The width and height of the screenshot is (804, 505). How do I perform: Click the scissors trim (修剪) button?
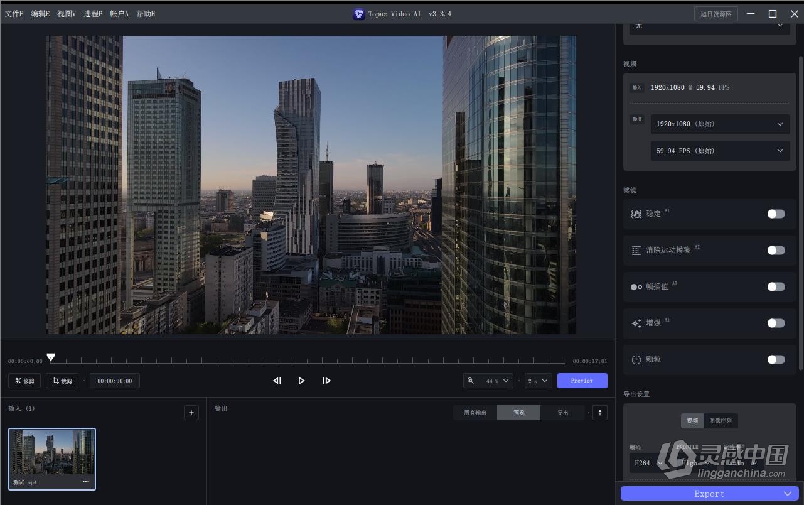24,381
